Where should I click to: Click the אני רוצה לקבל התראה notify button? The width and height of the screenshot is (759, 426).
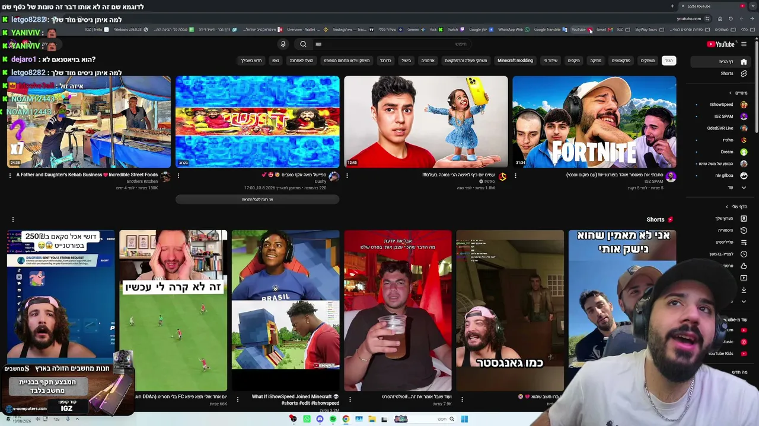pyautogui.click(x=257, y=199)
